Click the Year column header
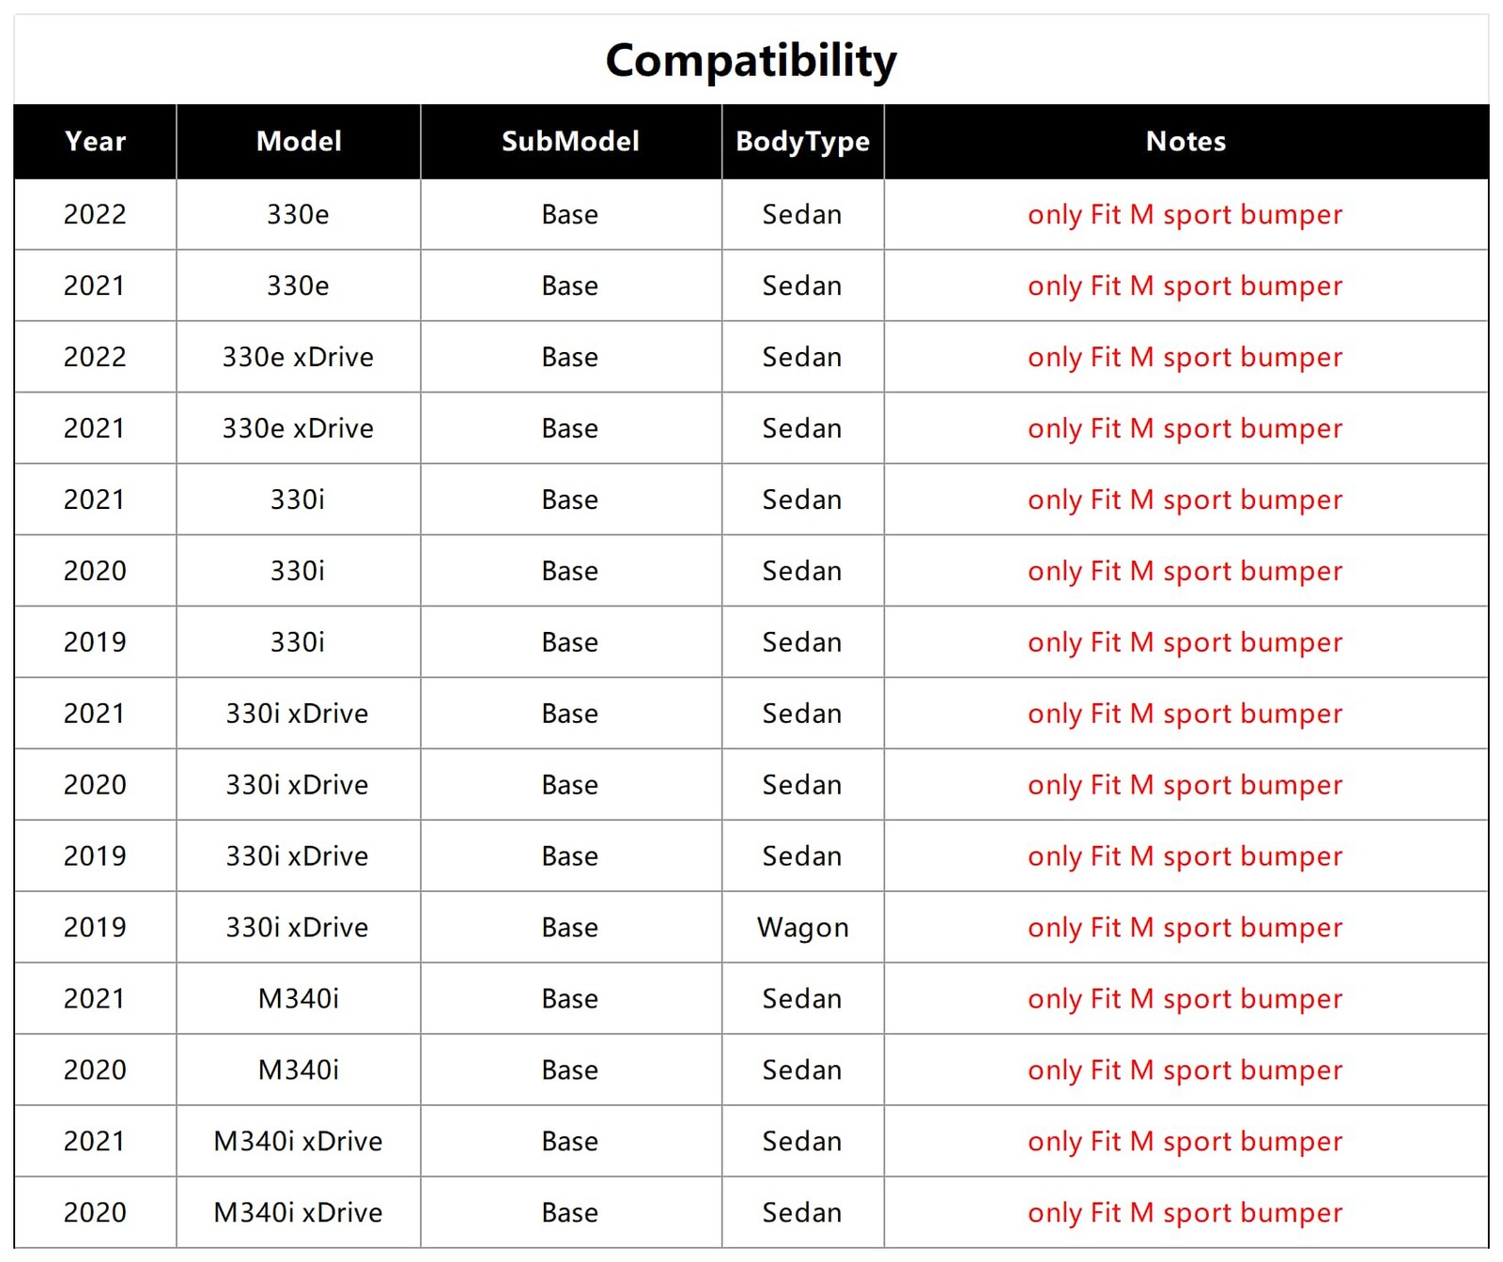Viewport: 1503px width, 1262px height. pos(95,142)
